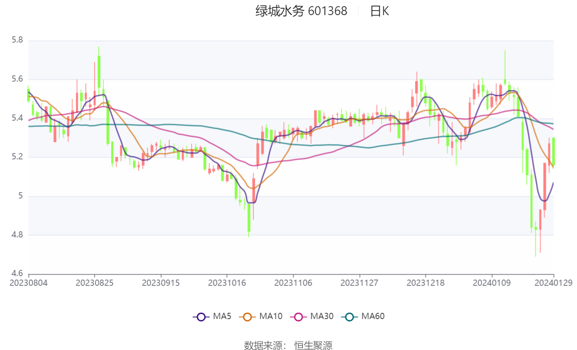Click the 20240129 date axis label

coord(553,283)
